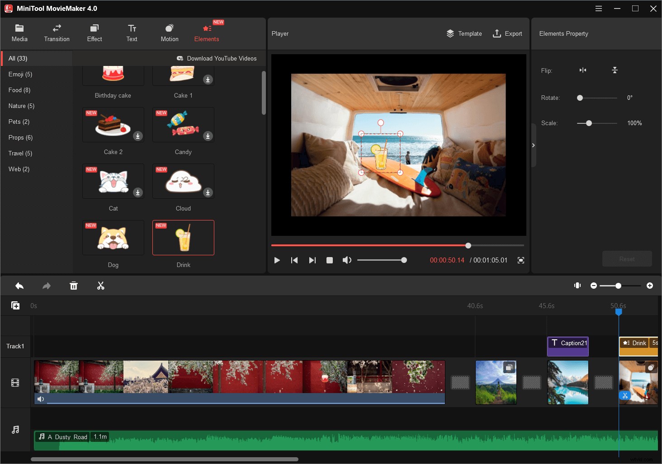This screenshot has height=464, width=662.
Task: Redo the last edit
Action: (46, 286)
